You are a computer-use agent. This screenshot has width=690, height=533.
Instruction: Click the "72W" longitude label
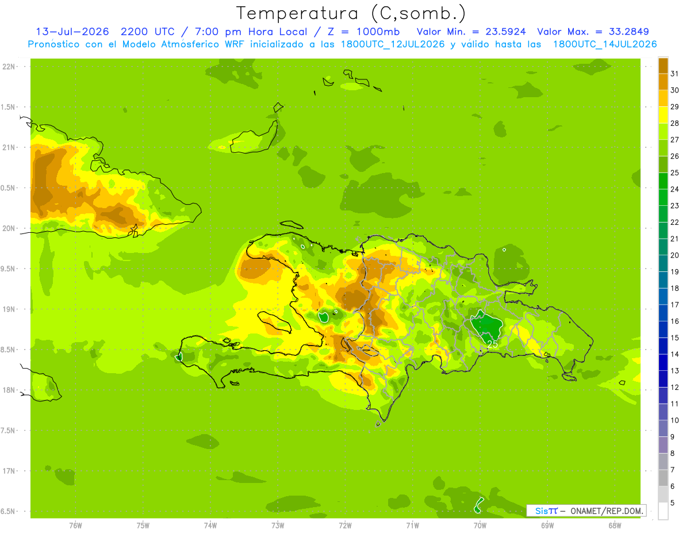[x=345, y=525]
